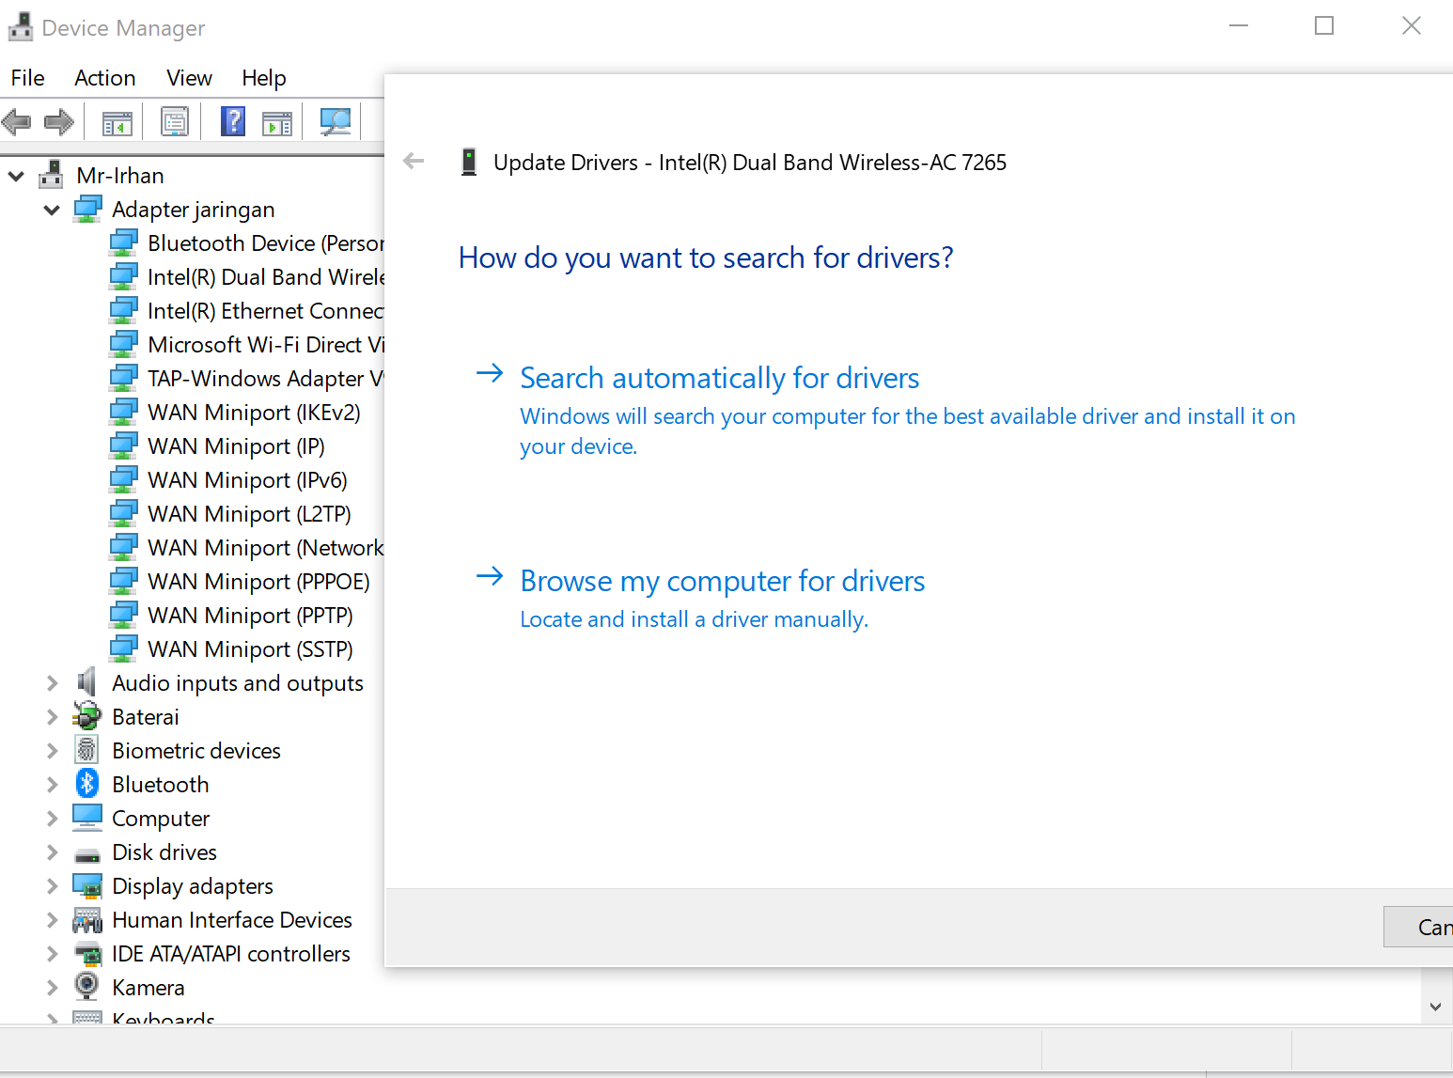This screenshot has width=1453, height=1078.
Task: Open the File menu
Action: (28, 78)
